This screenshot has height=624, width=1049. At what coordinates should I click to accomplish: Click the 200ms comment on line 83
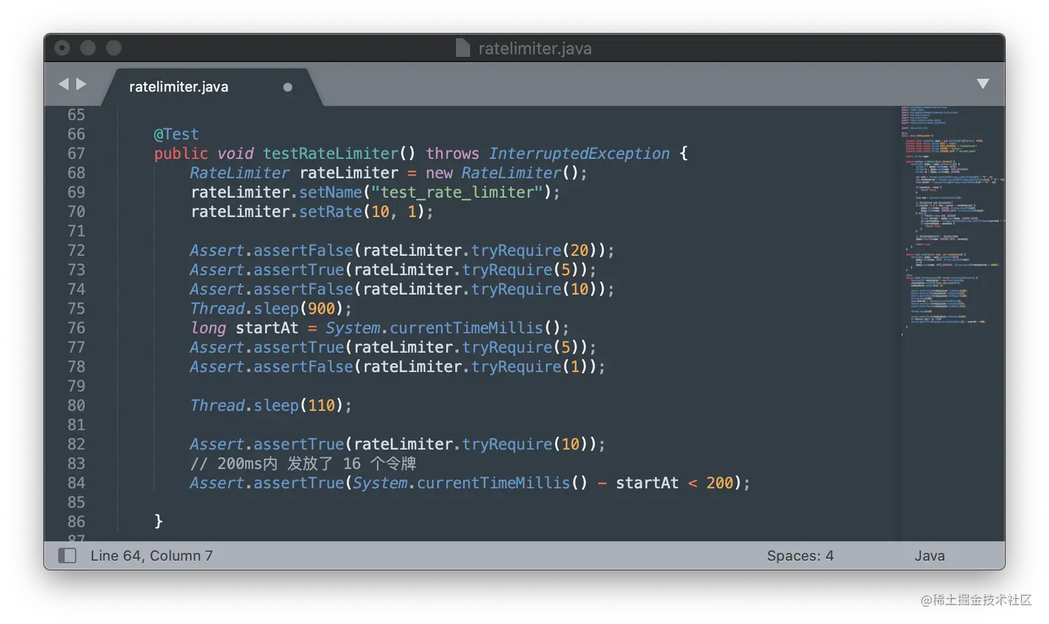pyautogui.click(x=303, y=464)
